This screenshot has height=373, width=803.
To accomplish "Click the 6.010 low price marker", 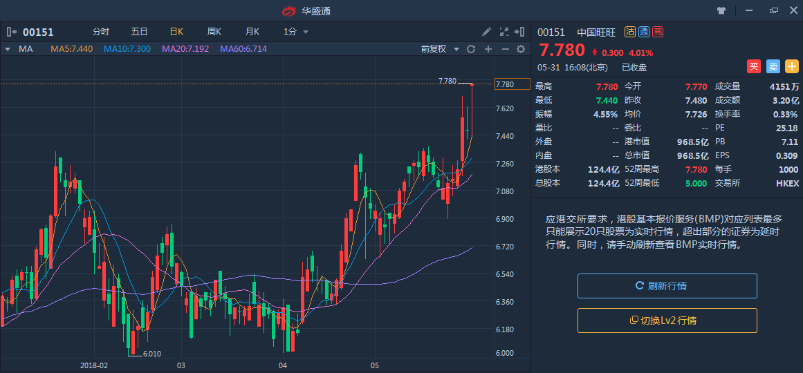I will (x=151, y=354).
